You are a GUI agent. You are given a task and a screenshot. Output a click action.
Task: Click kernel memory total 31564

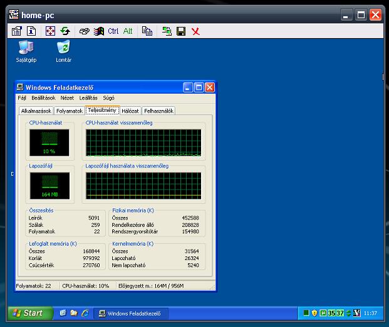192,251
